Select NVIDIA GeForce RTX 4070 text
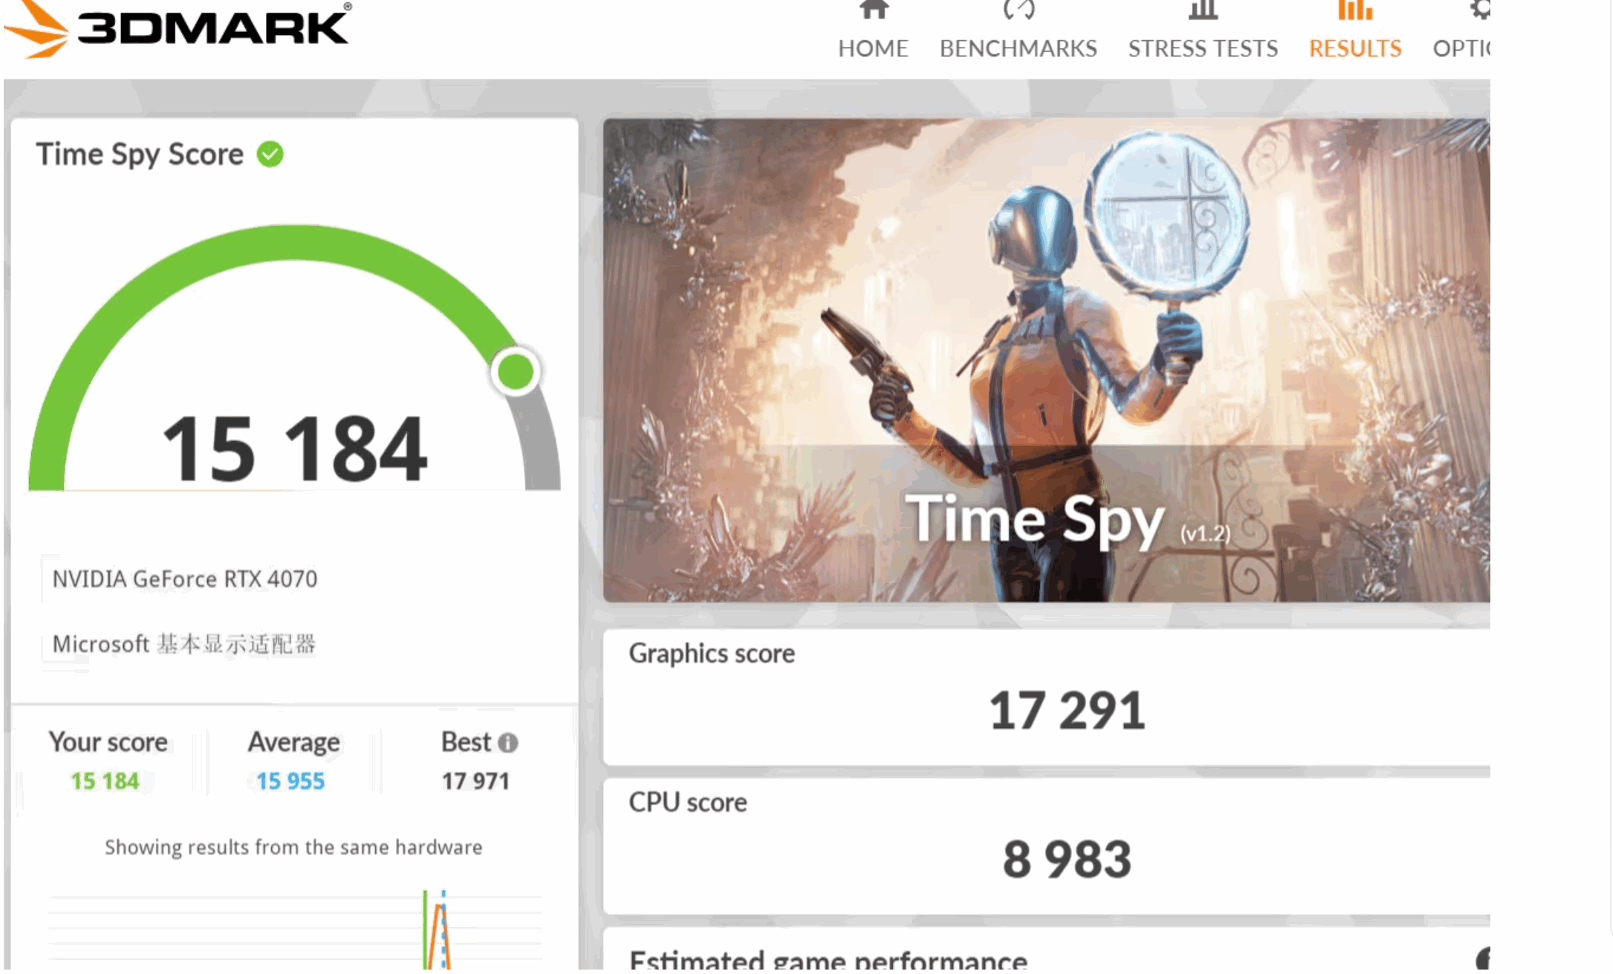The image size is (1613, 974). [185, 579]
